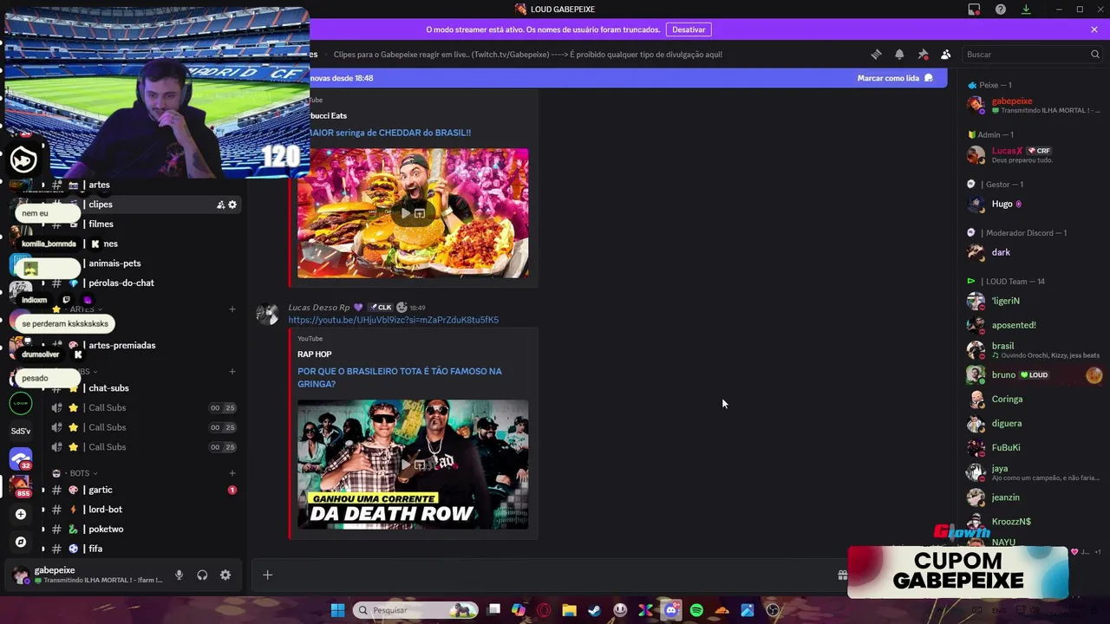Open LucasX admin member profile
The height and width of the screenshot is (624, 1110).
(x=1034, y=154)
